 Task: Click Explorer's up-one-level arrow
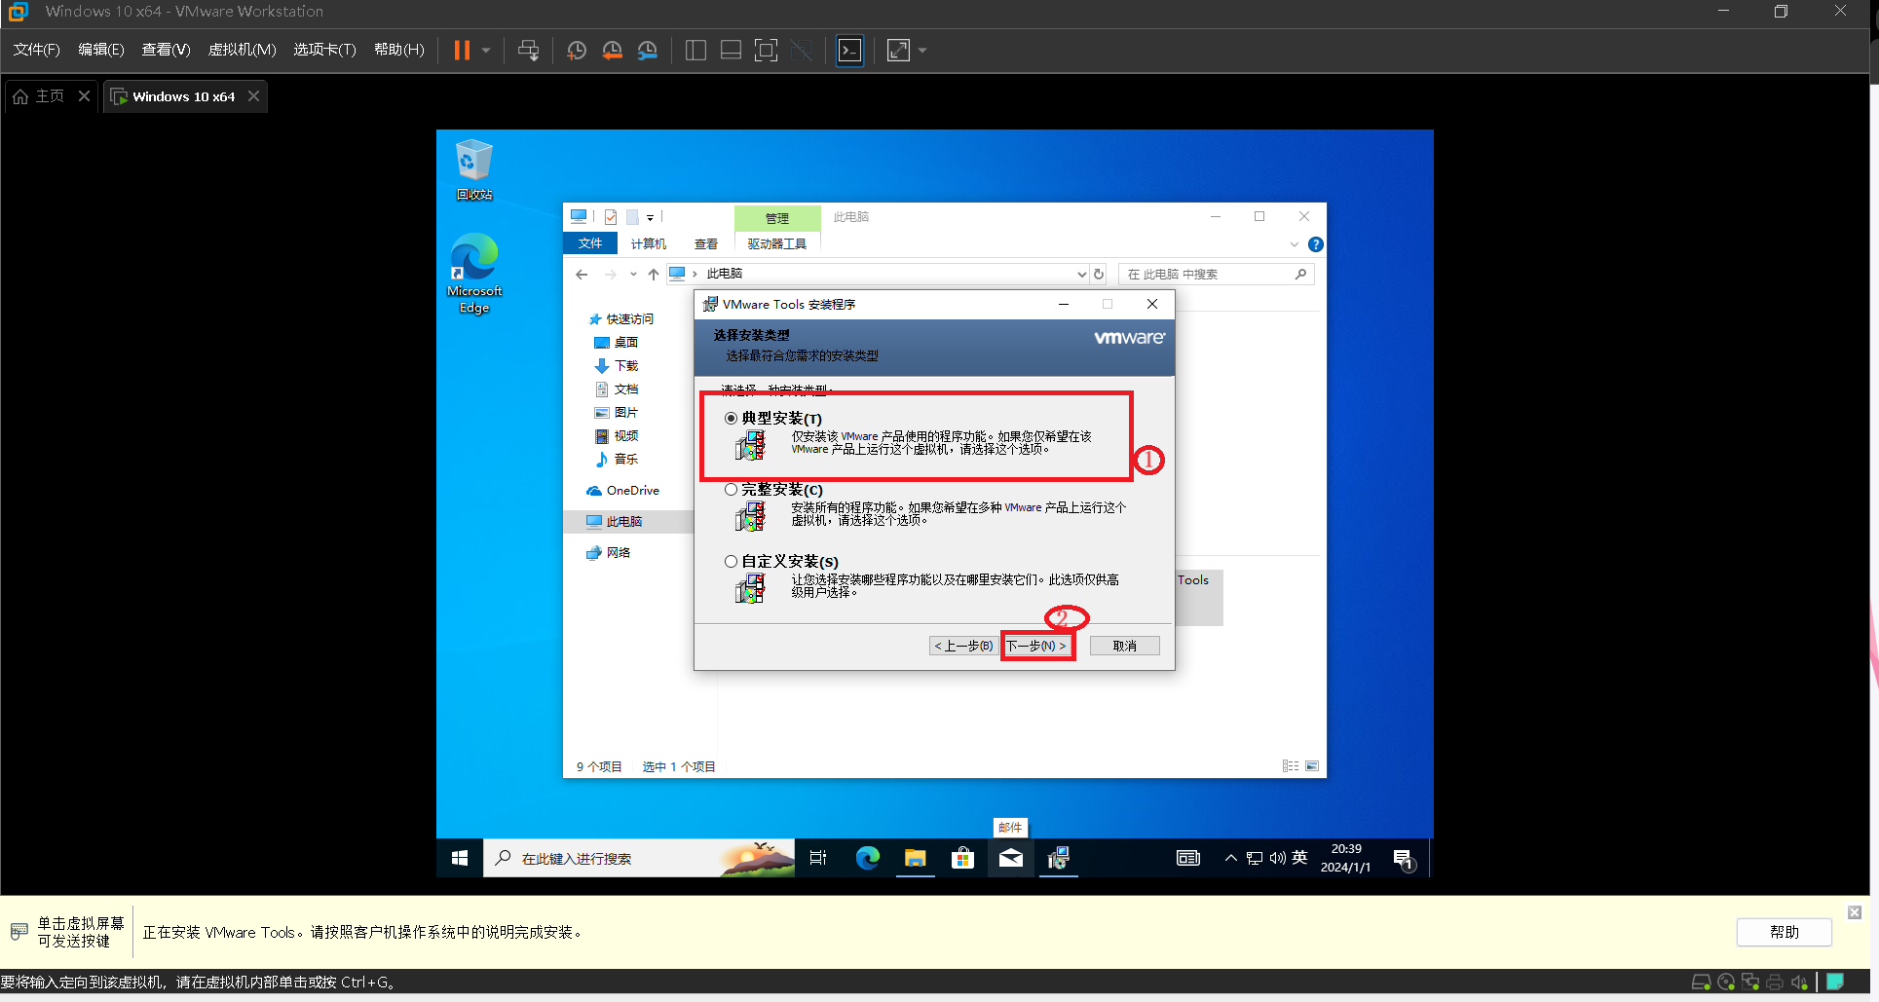tap(654, 275)
